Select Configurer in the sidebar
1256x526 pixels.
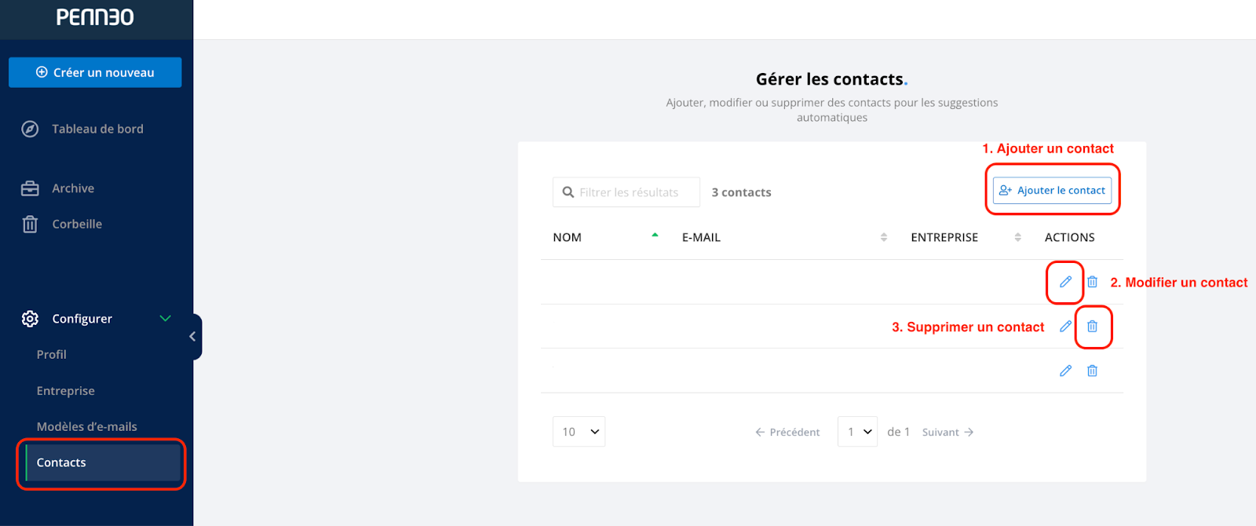coord(82,319)
